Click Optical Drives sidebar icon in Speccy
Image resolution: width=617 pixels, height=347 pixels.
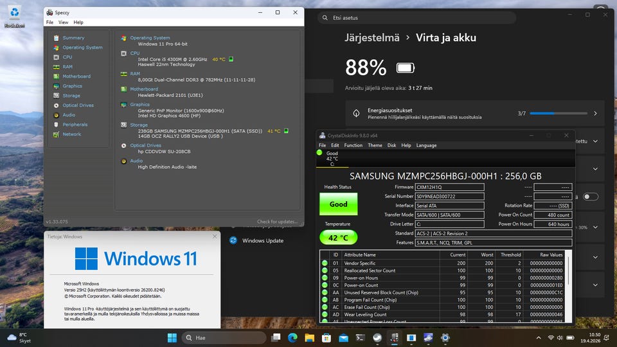tap(57, 105)
